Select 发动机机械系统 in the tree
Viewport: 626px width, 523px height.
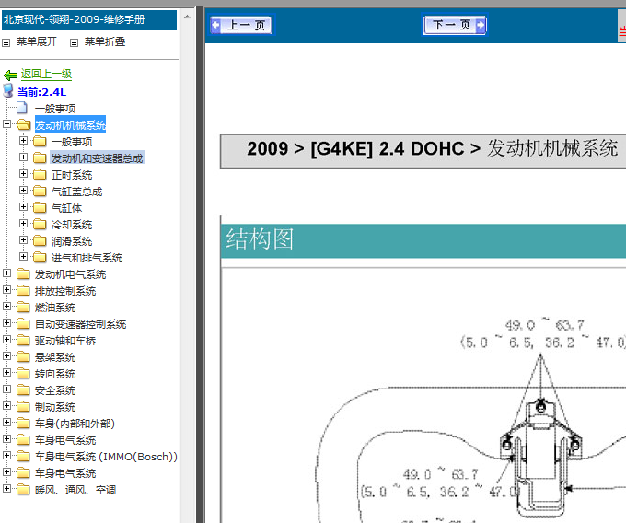click(70, 125)
